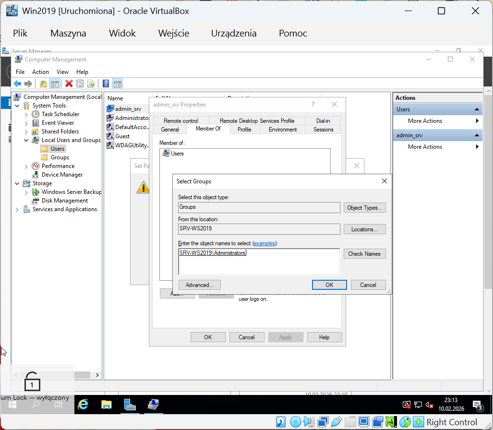The height and width of the screenshot is (430, 493).
Task: Switch to the Profile tab
Action: pos(244,130)
